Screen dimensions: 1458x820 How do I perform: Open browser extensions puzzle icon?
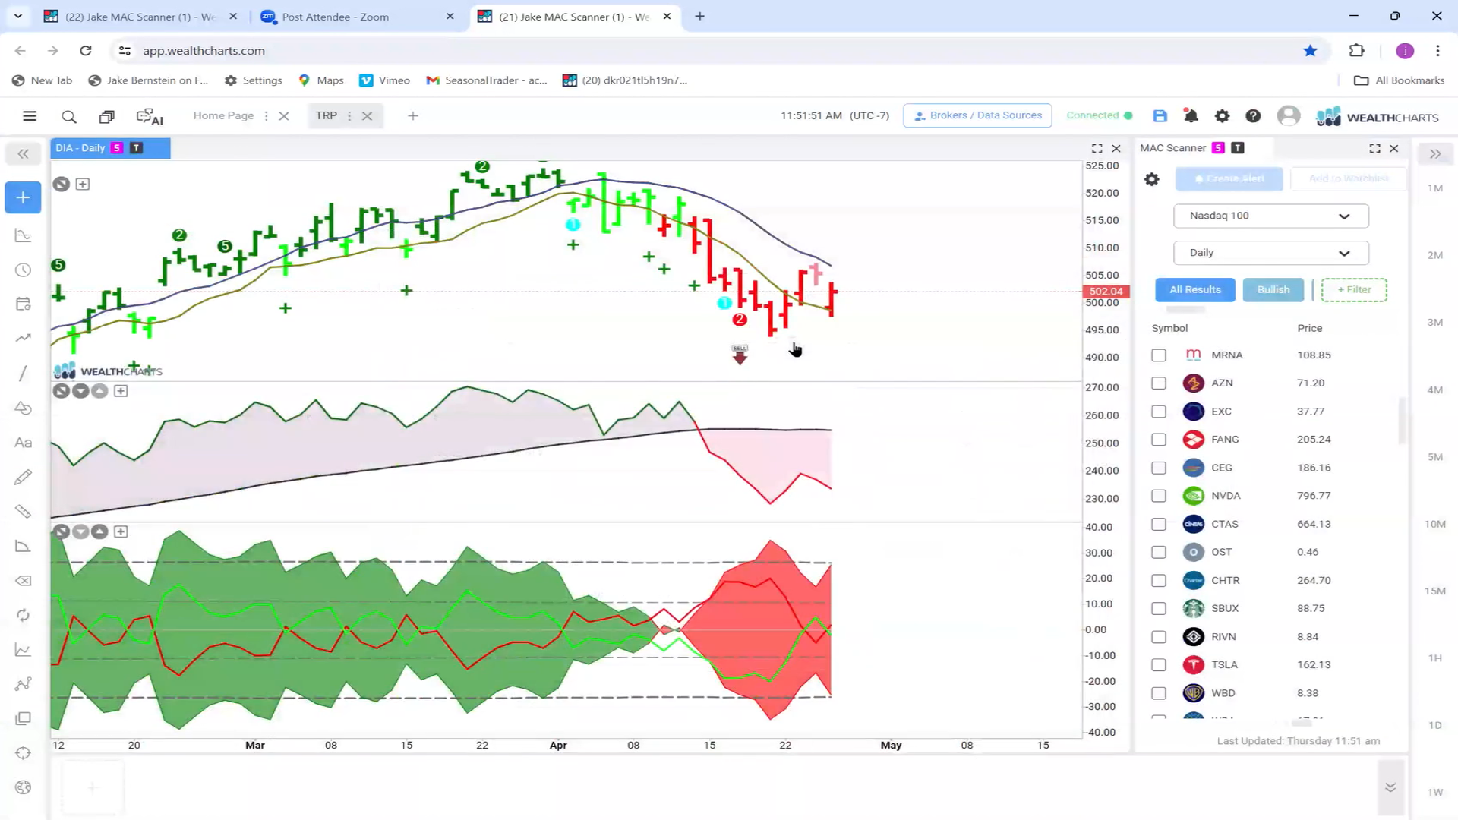[1356, 51]
